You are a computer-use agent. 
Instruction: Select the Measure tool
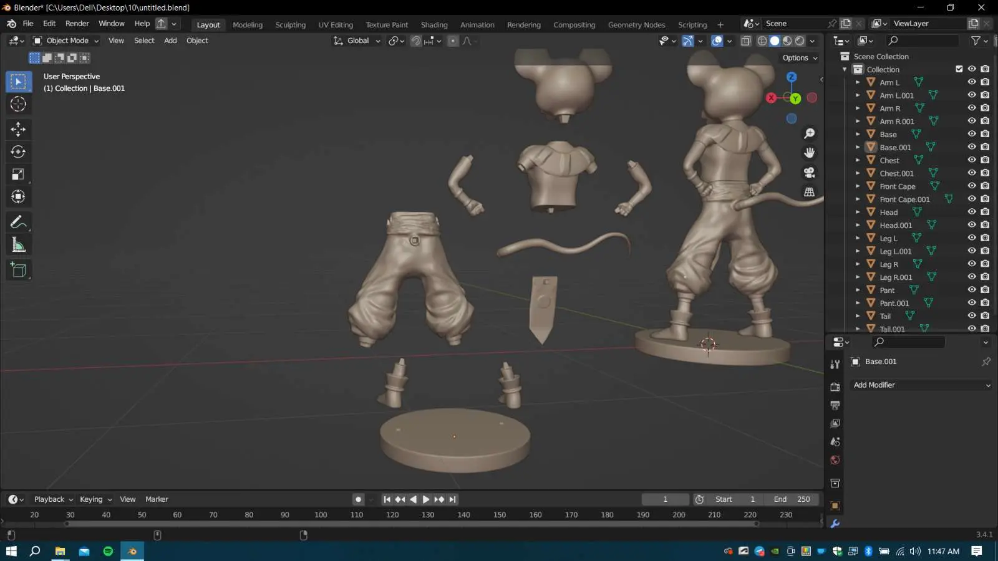18,245
